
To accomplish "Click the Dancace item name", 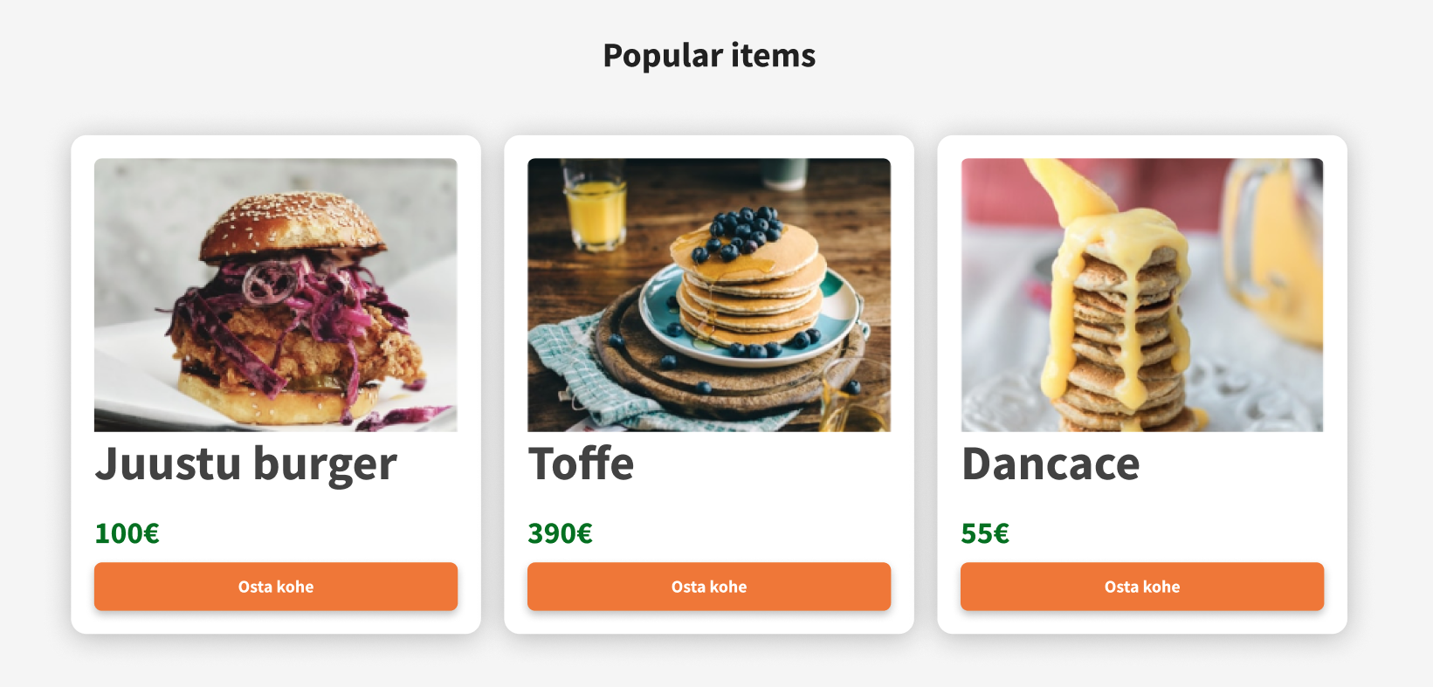I will click(1050, 464).
